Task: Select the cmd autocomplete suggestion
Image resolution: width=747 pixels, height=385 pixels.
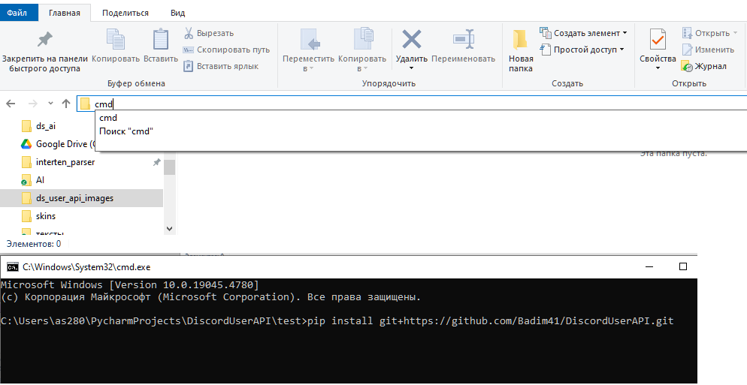Action: pyautogui.click(x=108, y=118)
